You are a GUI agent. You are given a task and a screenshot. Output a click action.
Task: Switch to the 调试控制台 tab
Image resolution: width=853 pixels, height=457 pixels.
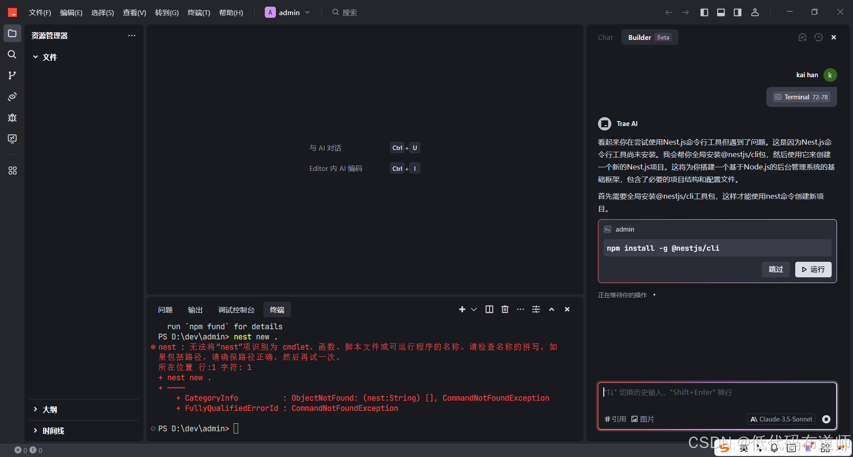(x=236, y=310)
